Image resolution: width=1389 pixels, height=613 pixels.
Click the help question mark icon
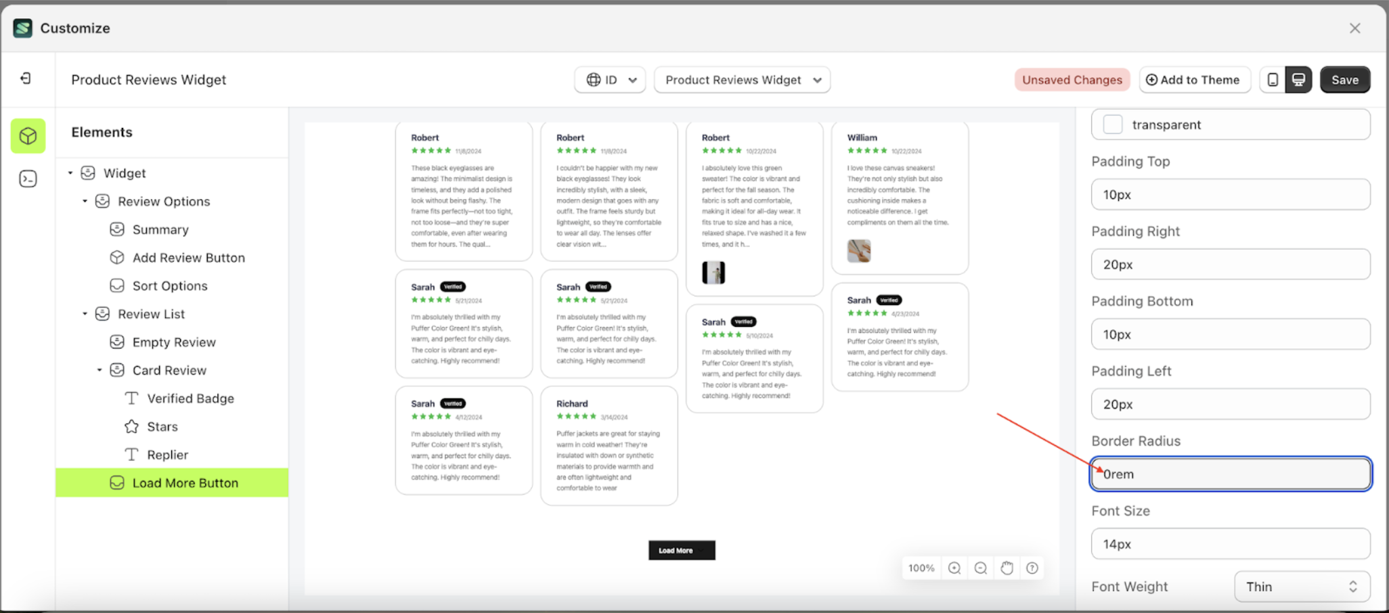coord(1032,568)
